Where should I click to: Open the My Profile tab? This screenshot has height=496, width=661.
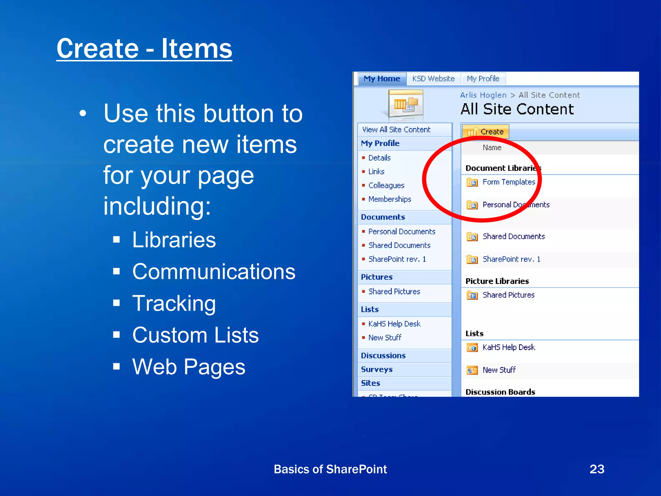point(483,79)
